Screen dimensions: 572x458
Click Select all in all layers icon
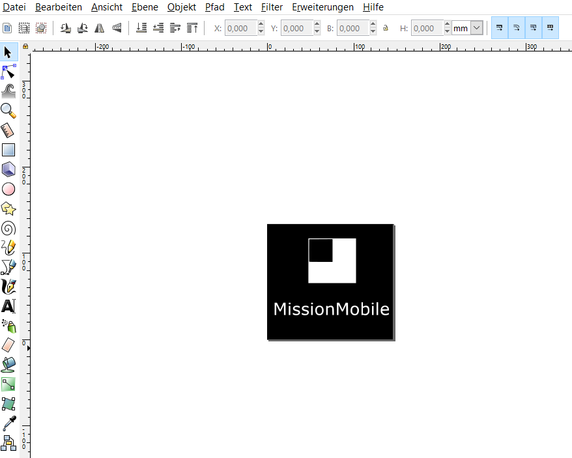pos(23,28)
